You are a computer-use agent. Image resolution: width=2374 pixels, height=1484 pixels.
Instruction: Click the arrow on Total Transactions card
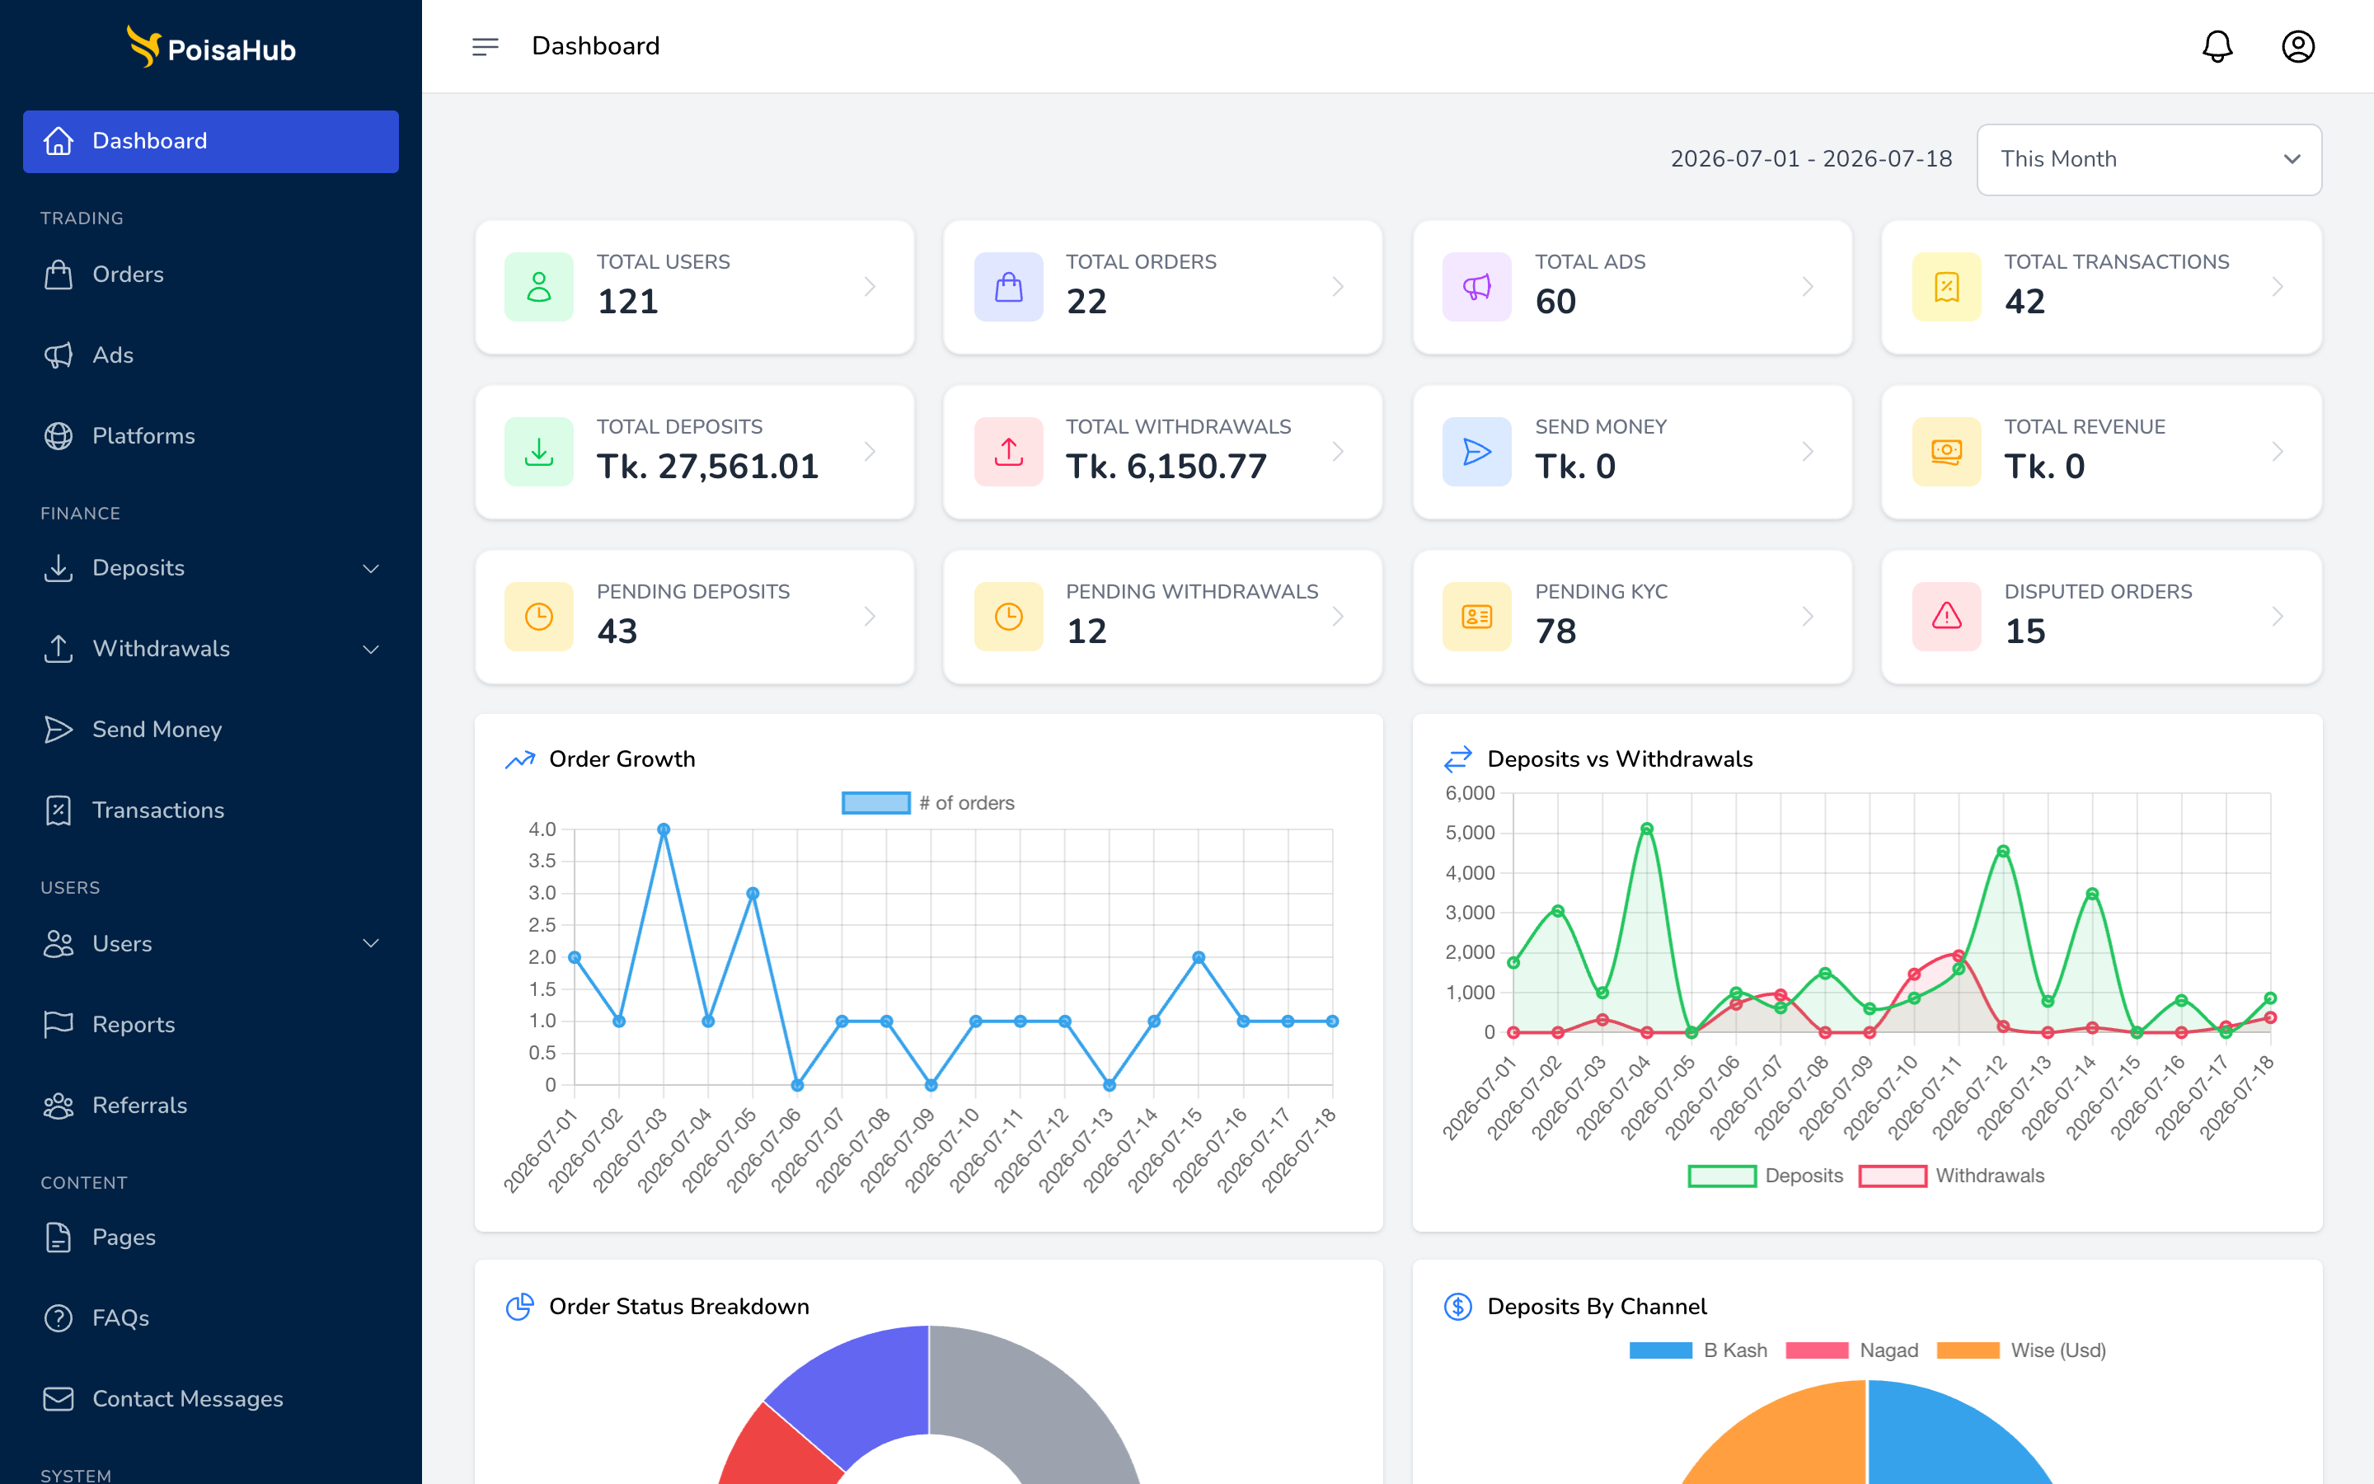(x=2277, y=287)
